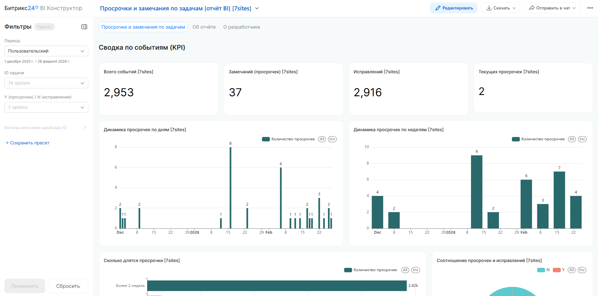
Task: Switch to the 'Об отчёте' tab
Action: [x=204, y=27]
